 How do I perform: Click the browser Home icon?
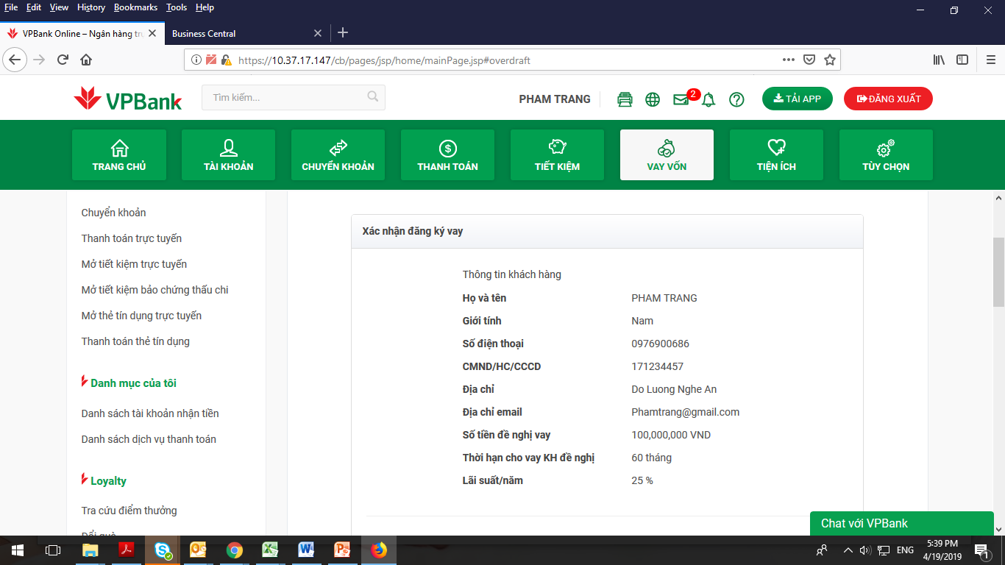(86, 60)
